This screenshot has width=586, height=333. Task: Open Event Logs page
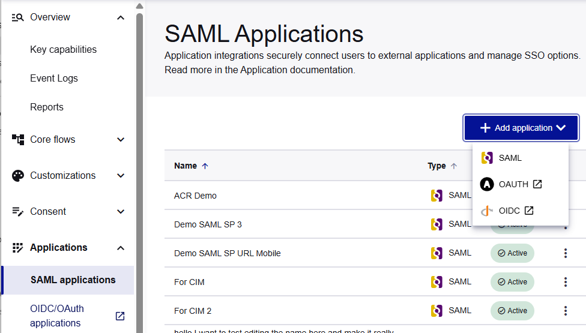coord(54,78)
